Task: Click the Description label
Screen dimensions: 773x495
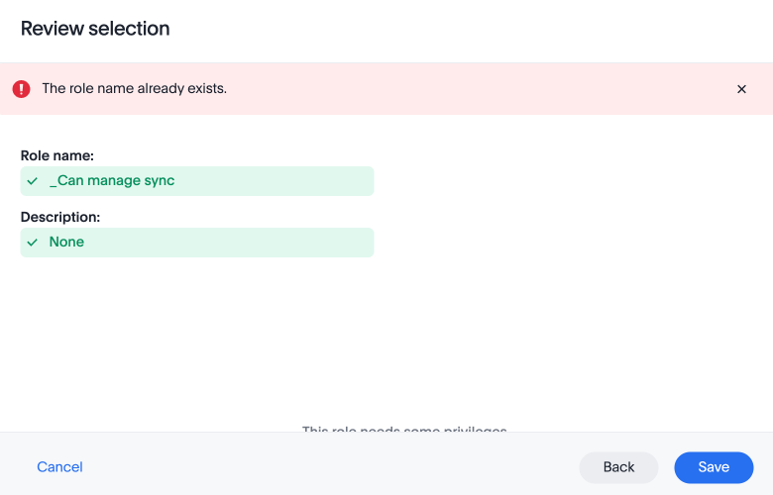Action: (x=60, y=217)
